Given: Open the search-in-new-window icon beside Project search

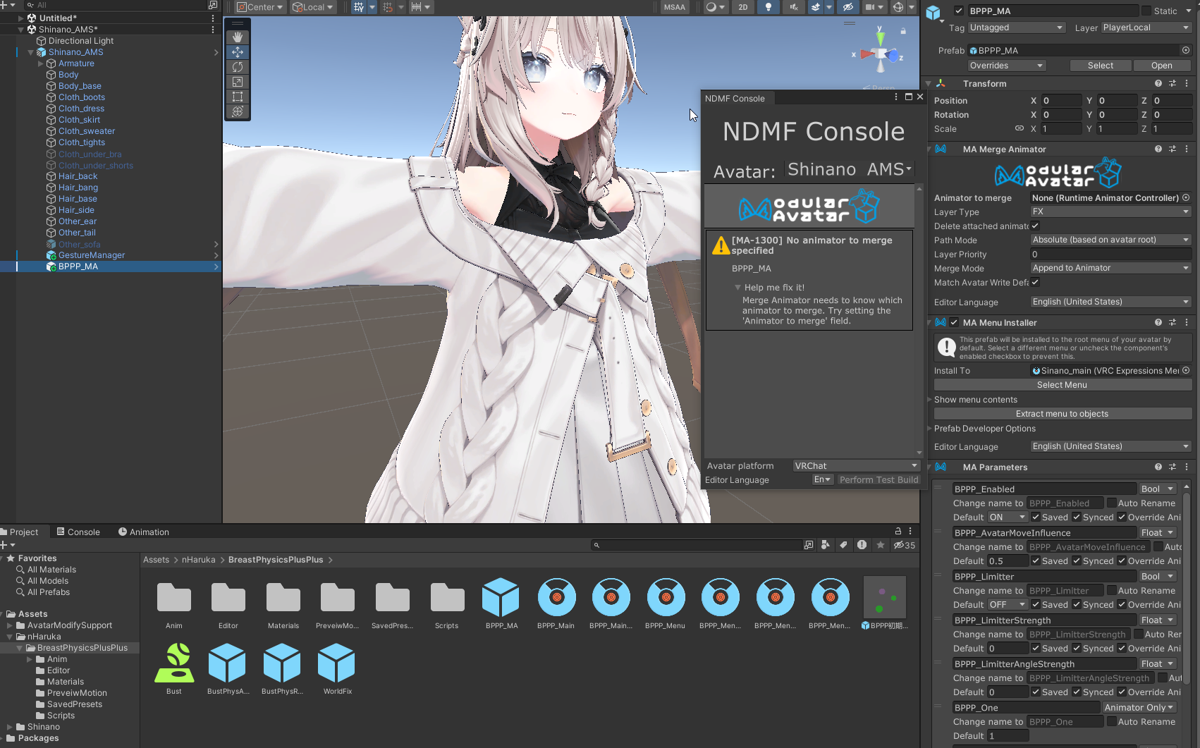Looking at the screenshot, I should tap(809, 545).
